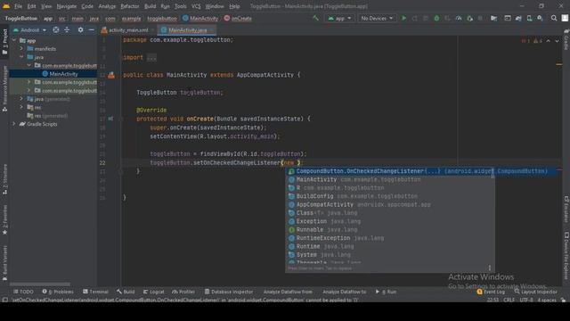570x321 pixels.
Task: Open the Profile app icon in toolbar
Action: click(459, 18)
